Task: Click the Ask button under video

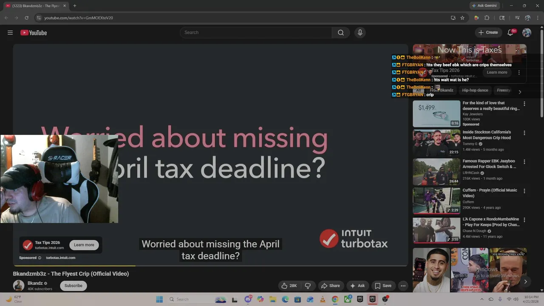Action: point(357,286)
